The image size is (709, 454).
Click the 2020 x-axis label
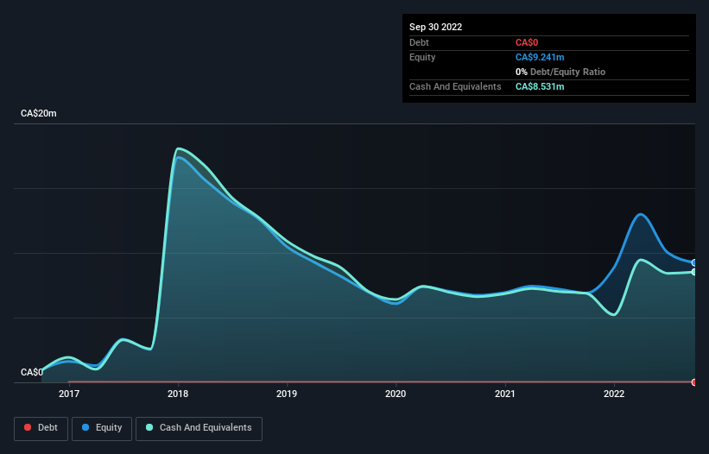(396, 394)
